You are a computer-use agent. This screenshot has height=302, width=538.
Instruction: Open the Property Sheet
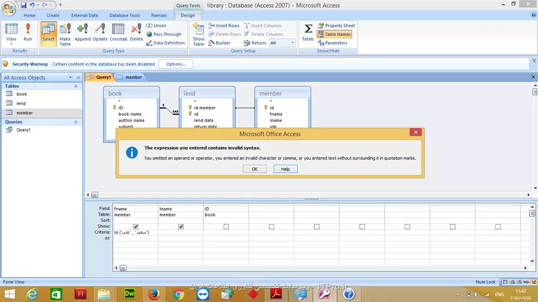[x=336, y=25]
